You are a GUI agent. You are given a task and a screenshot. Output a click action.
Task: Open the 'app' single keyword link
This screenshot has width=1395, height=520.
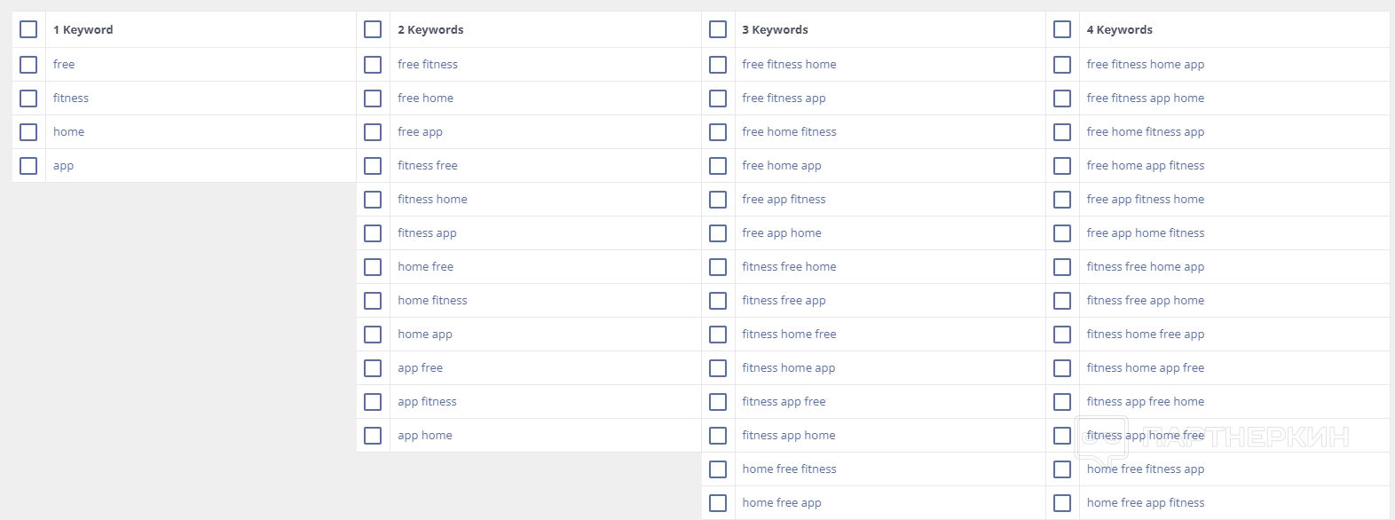(63, 166)
